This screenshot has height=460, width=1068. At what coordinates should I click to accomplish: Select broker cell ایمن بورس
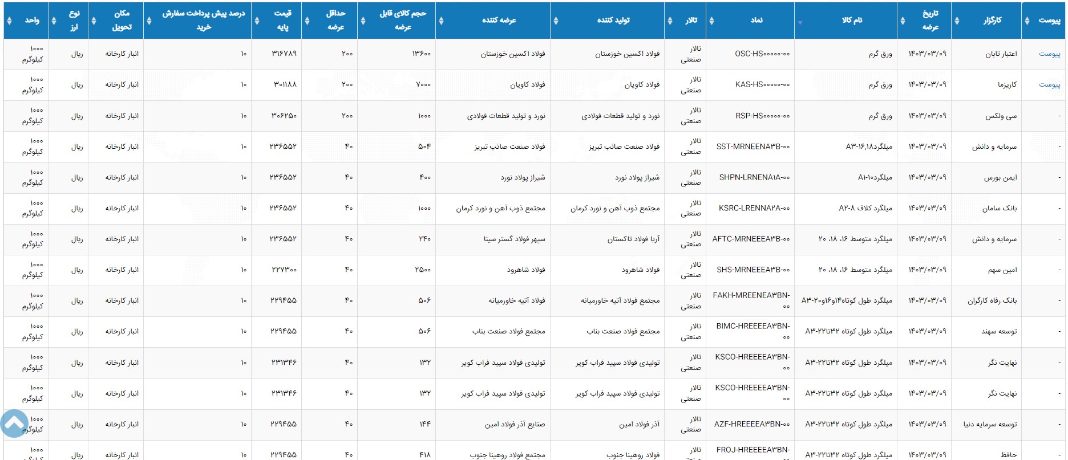[x=1000, y=177]
